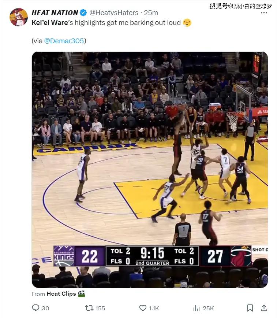The width and height of the screenshot is (277, 318).
Task: Retweet this Heat Nation post
Action: (89, 308)
